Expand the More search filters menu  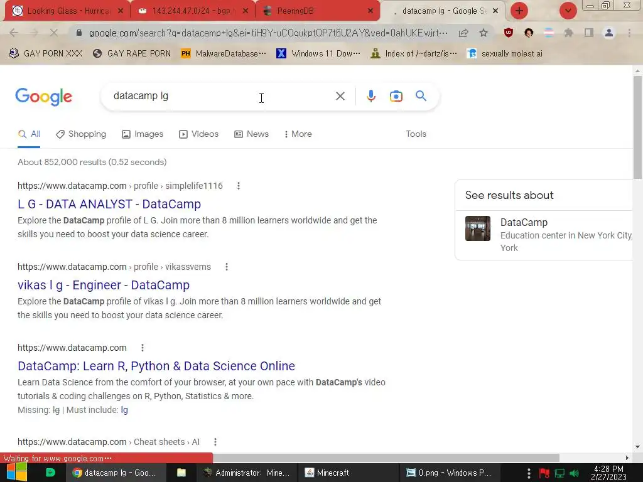coord(298,134)
